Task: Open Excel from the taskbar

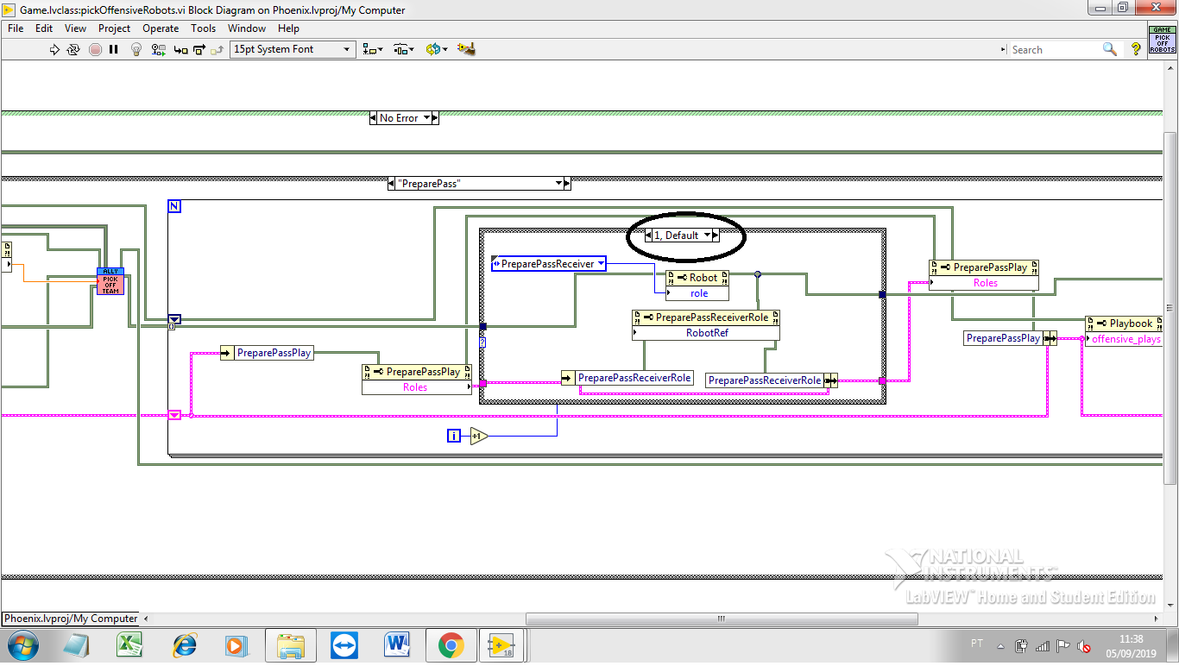Action: (x=129, y=645)
